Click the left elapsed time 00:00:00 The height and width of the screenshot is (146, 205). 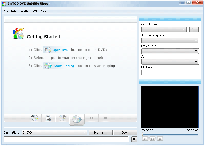coord(147,130)
